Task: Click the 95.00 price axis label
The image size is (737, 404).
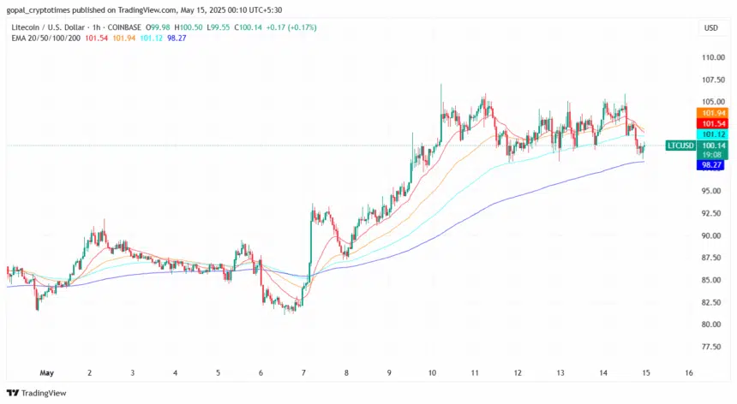Action: (711, 191)
